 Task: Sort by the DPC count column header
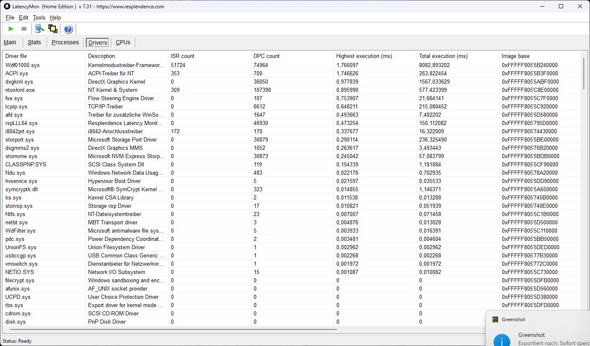292,56
